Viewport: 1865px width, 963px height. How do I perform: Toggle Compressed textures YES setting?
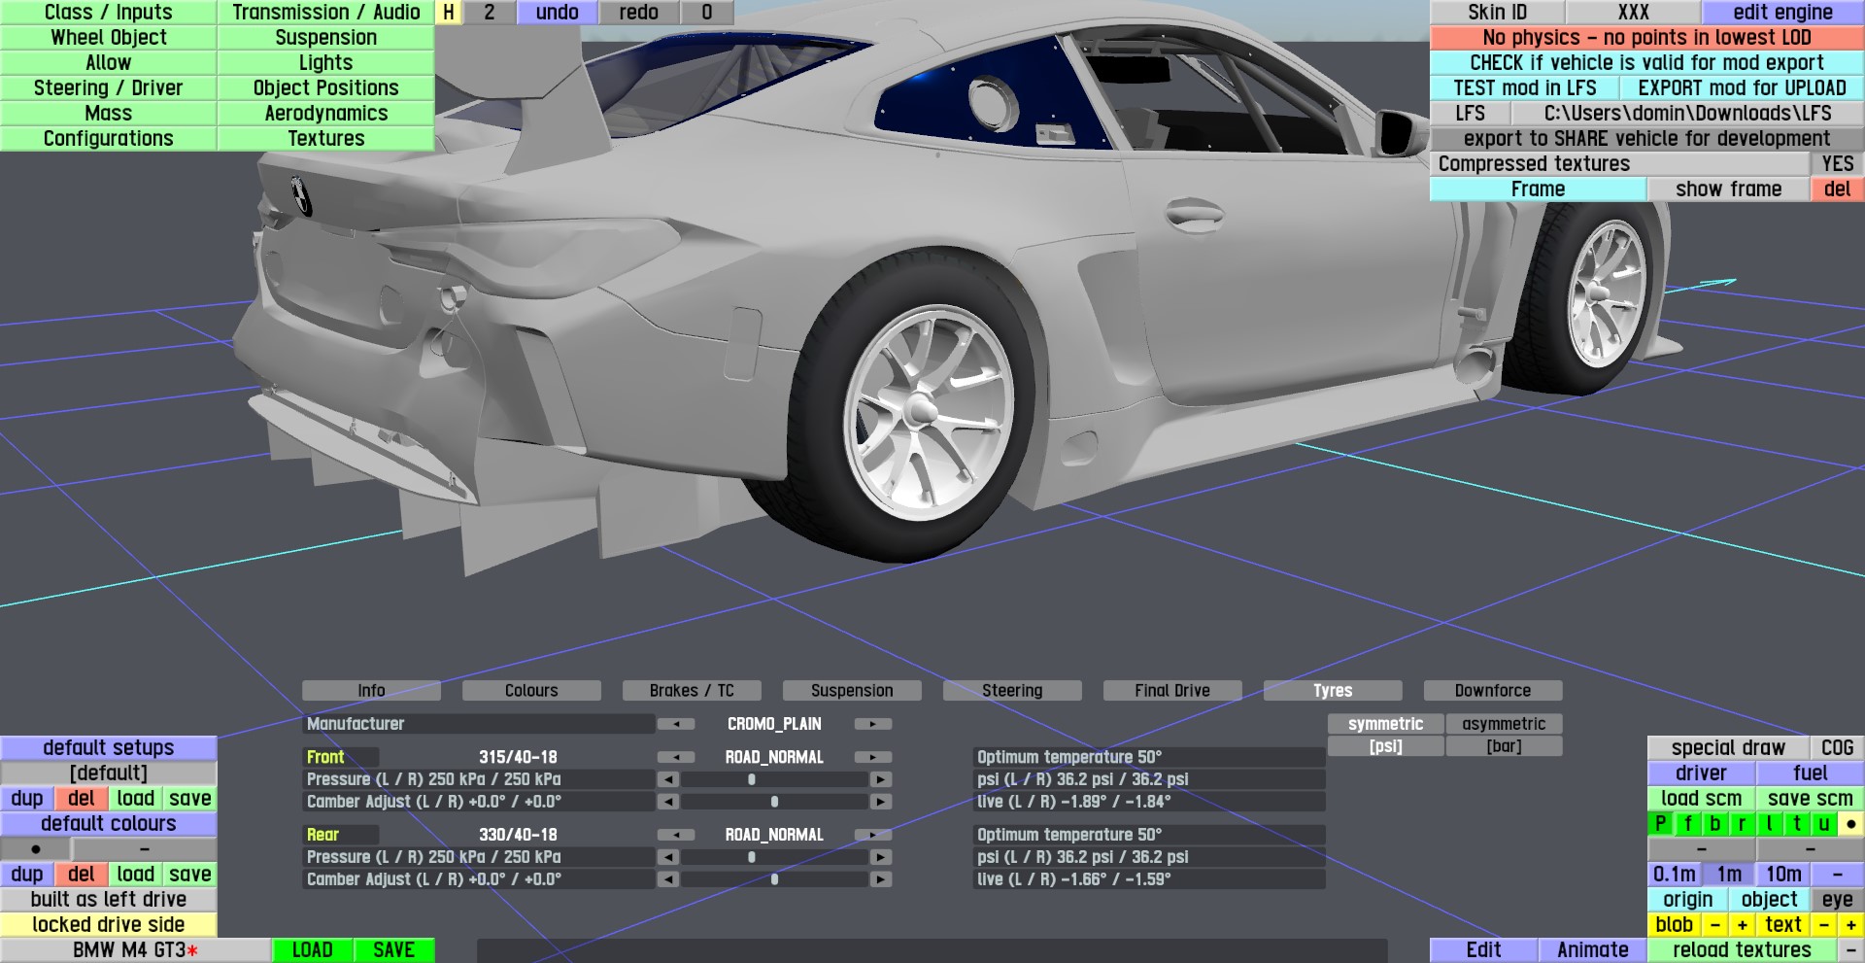(x=1838, y=164)
